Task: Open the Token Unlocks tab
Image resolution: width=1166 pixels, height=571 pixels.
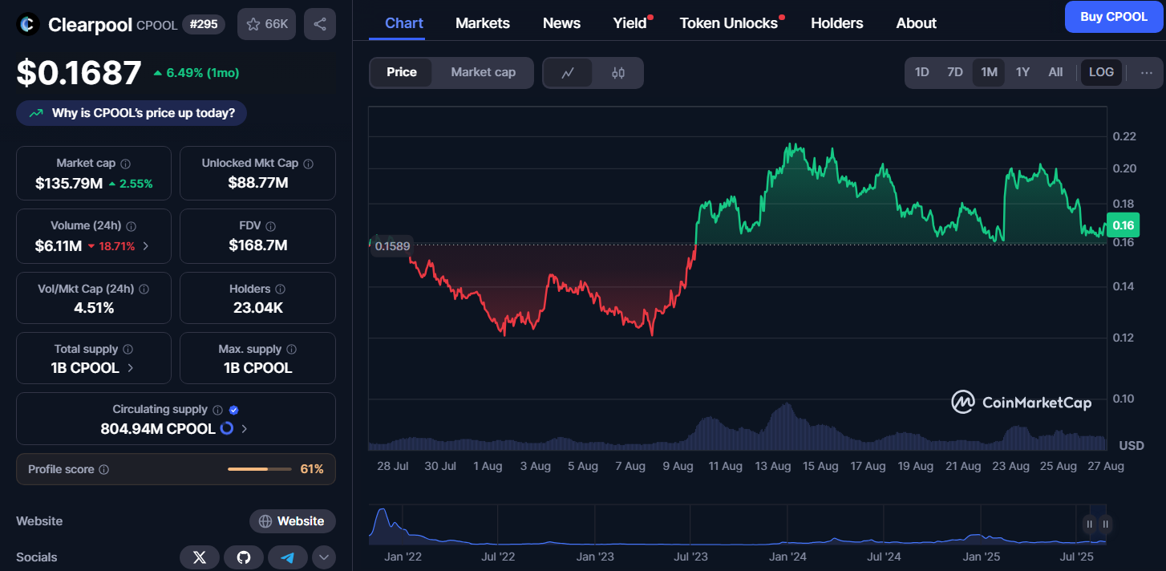Action: click(x=729, y=23)
